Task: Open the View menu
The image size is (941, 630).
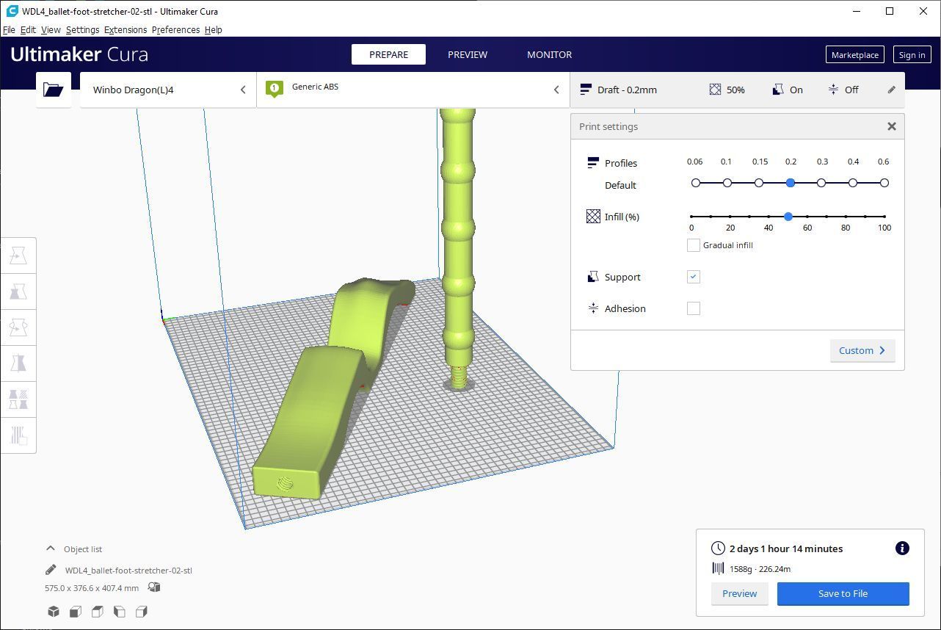Action: pyautogui.click(x=51, y=29)
